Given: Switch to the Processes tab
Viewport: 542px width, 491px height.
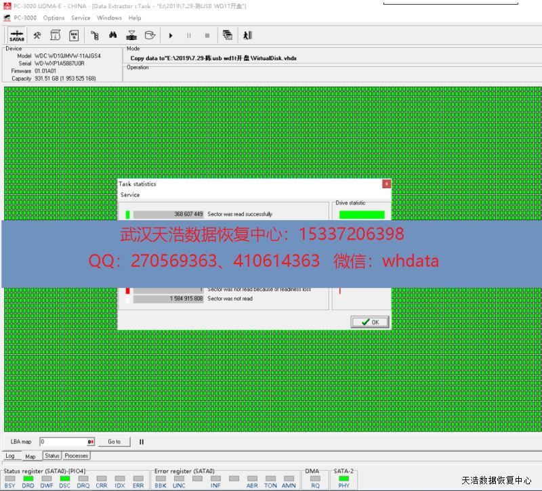Looking at the screenshot, I should 76,456.
